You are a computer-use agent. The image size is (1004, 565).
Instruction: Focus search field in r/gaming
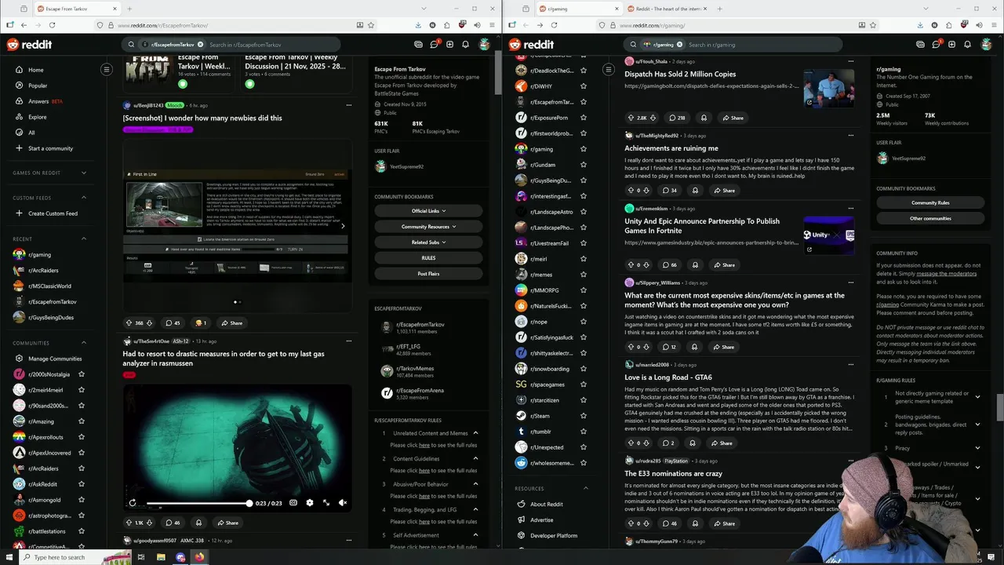pyautogui.click(x=761, y=45)
